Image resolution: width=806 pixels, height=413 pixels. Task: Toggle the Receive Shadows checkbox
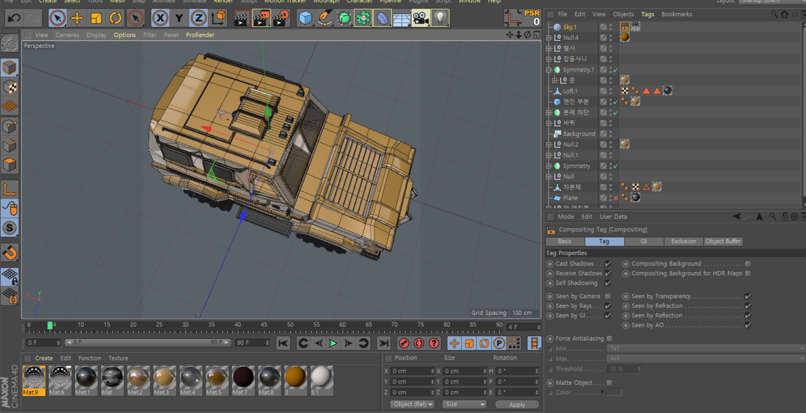coord(608,273)
